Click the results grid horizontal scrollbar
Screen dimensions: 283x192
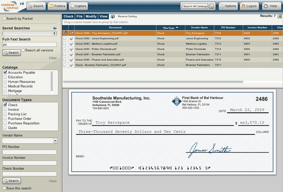coord(153,82)
